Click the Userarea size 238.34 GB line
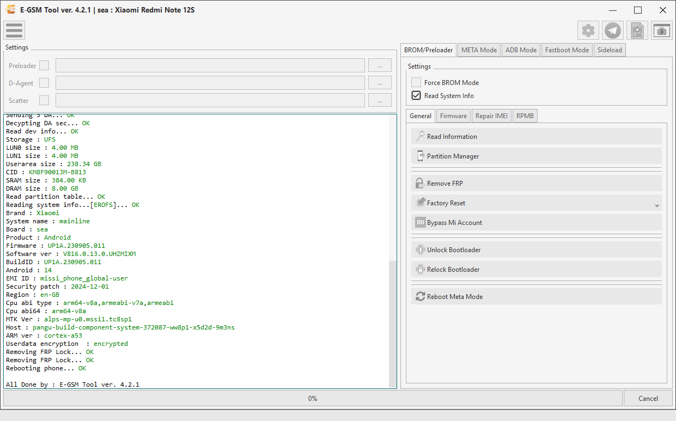Screen dimensions: 676x421 coord(53,164)
